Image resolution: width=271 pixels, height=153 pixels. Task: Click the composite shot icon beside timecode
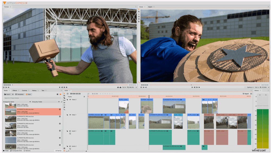(x=89, y=94)
